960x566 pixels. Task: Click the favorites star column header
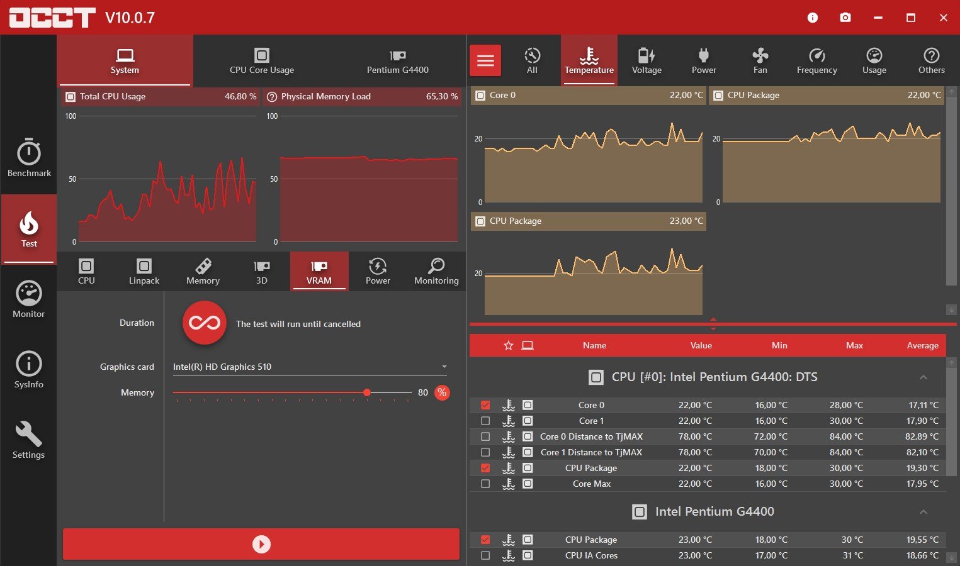[509, 345]
